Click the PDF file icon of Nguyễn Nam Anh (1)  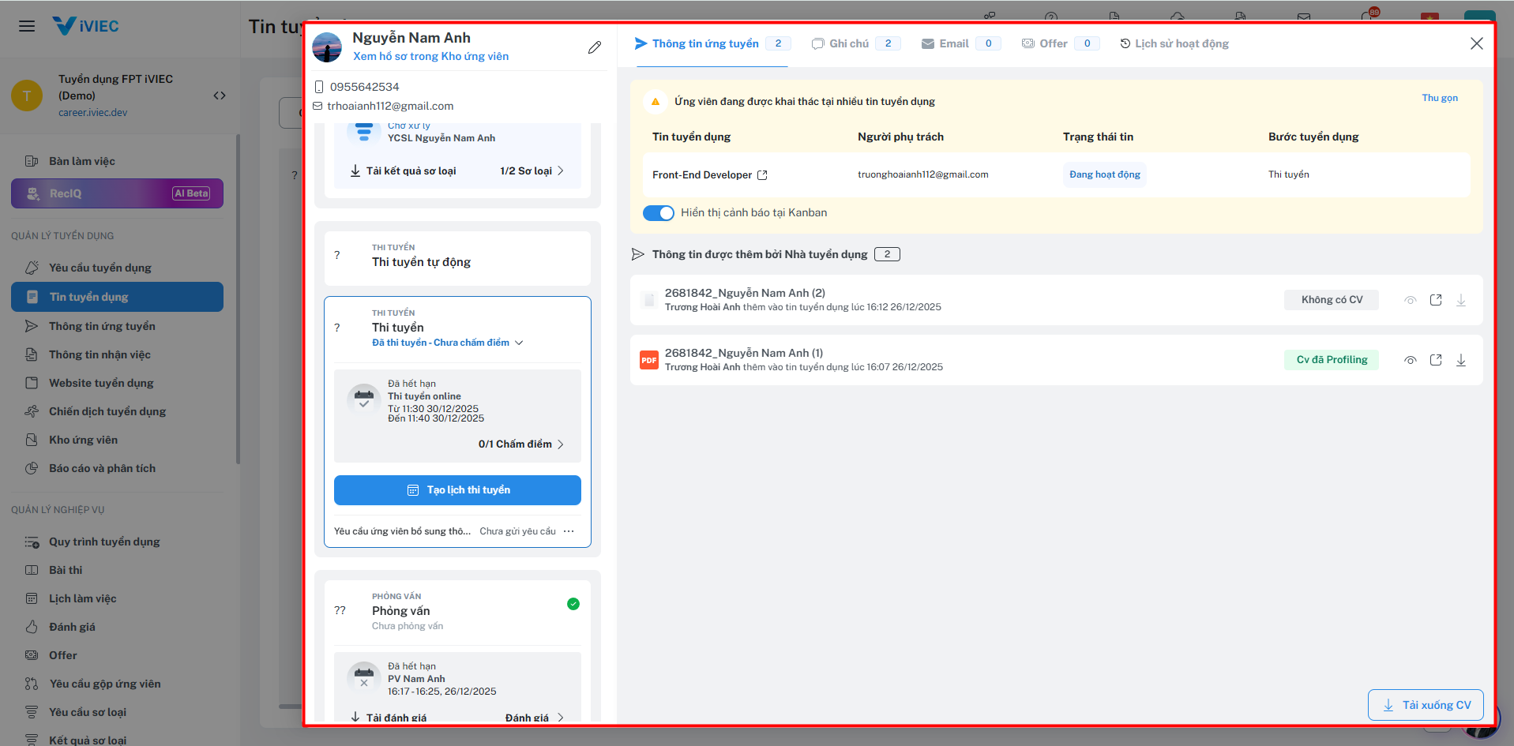[649, 360]
